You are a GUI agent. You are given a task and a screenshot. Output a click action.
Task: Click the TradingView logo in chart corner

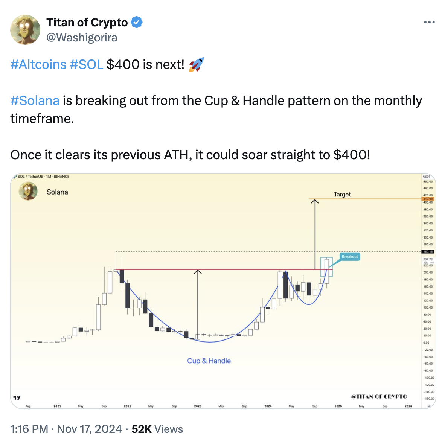[x=17, y=398]
